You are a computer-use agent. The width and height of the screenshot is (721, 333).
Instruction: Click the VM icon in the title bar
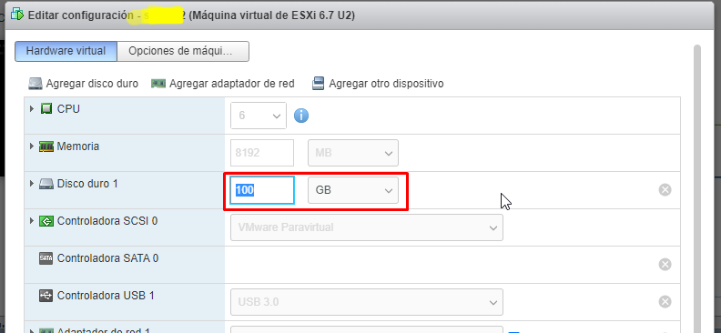tap(17, 15)
